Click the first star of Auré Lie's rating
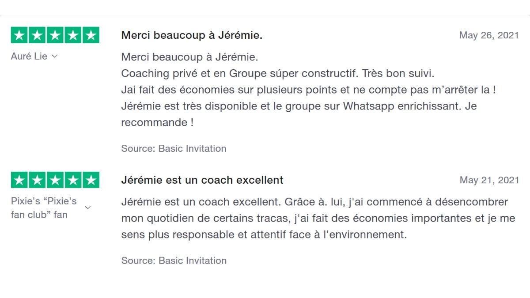530x298 pixels. pyautogui.click(x=19, y=35)
